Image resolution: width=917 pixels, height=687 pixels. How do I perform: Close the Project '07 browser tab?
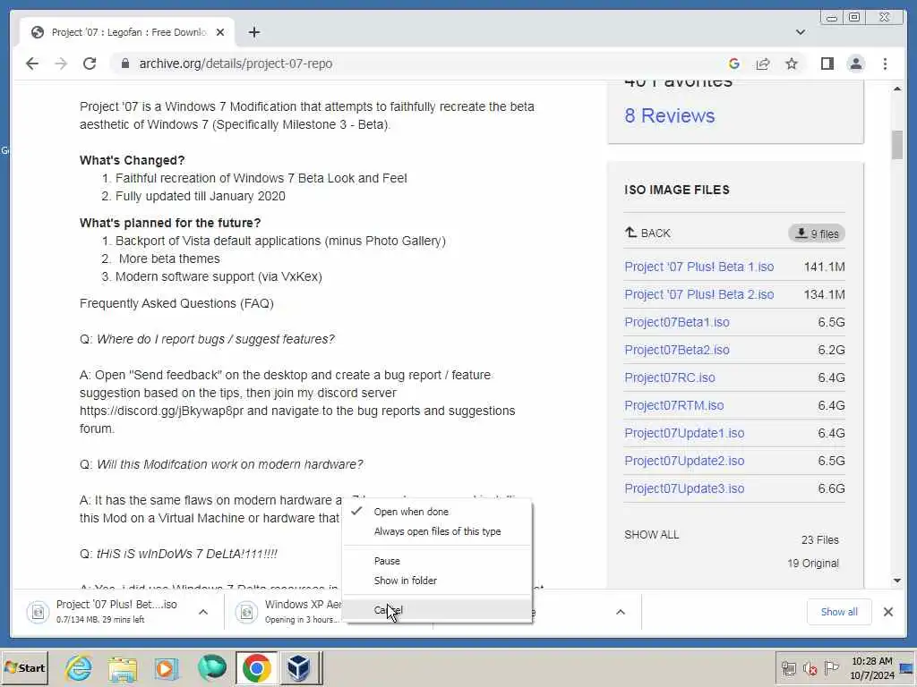220,32
